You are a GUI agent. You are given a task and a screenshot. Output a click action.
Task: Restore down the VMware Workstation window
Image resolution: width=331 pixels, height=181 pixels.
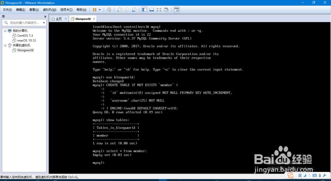click(x=314, y=3)
